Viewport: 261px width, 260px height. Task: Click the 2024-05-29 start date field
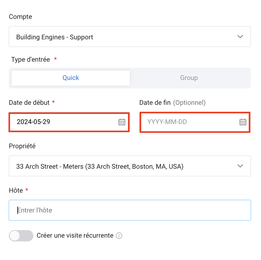point(63,122)
